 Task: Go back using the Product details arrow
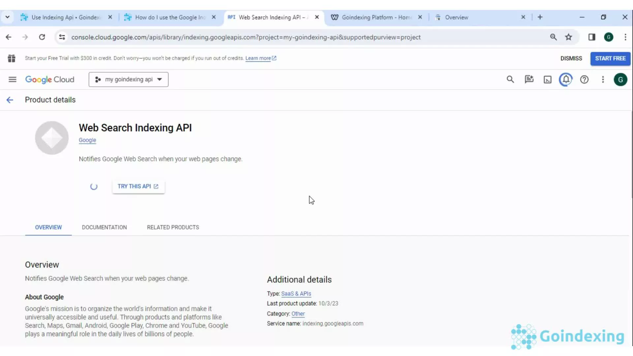pos(10,100)
